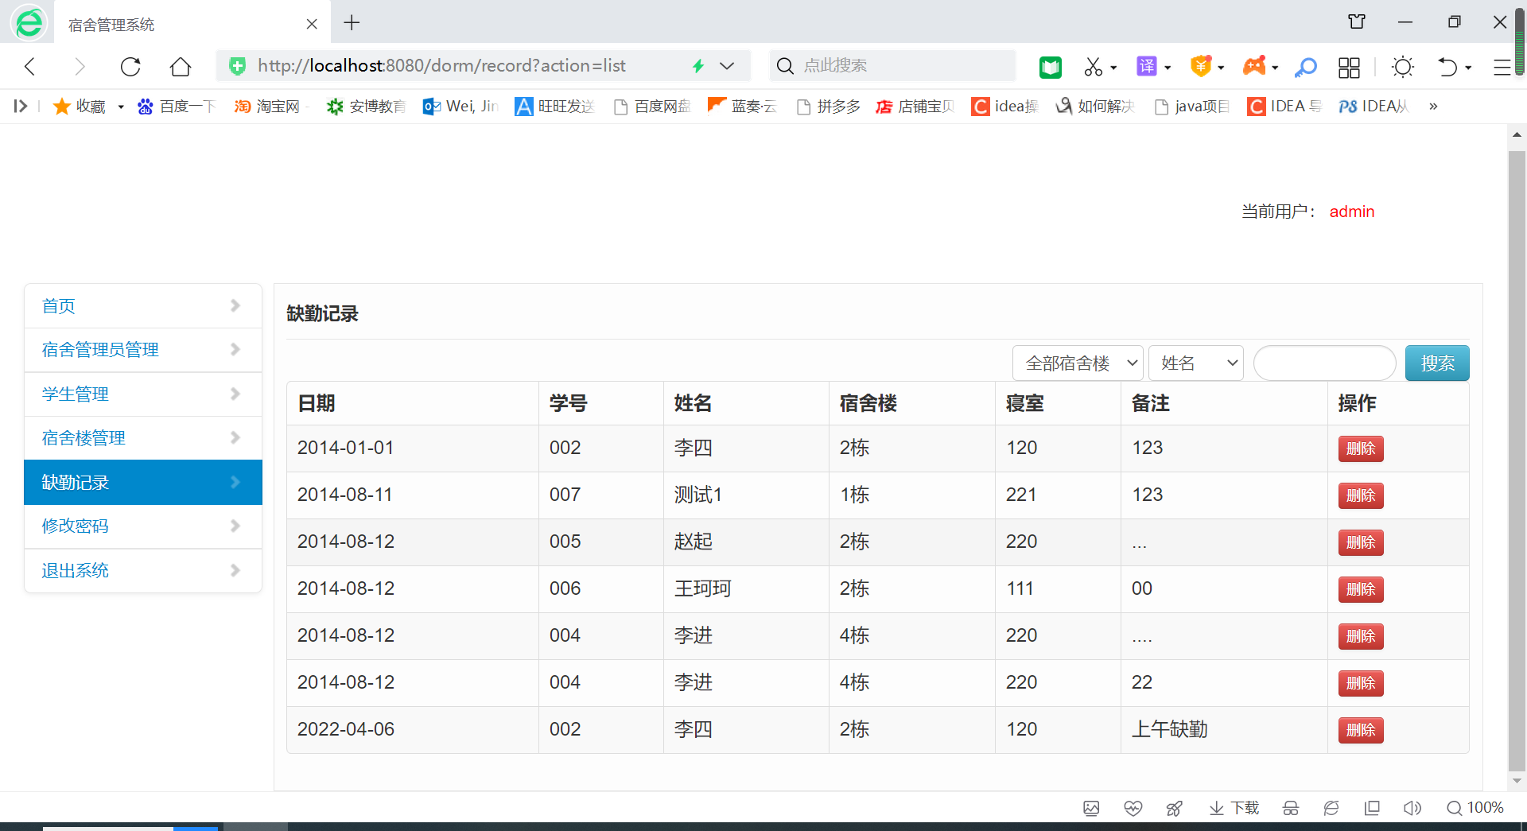Reload the current page
Viewport: 1527px width, 831px height.
pos(130,67)
